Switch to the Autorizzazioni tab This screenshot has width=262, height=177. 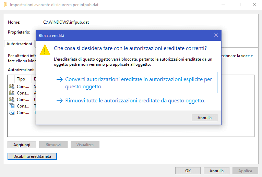pyautogui.click(x=19, y=44)
